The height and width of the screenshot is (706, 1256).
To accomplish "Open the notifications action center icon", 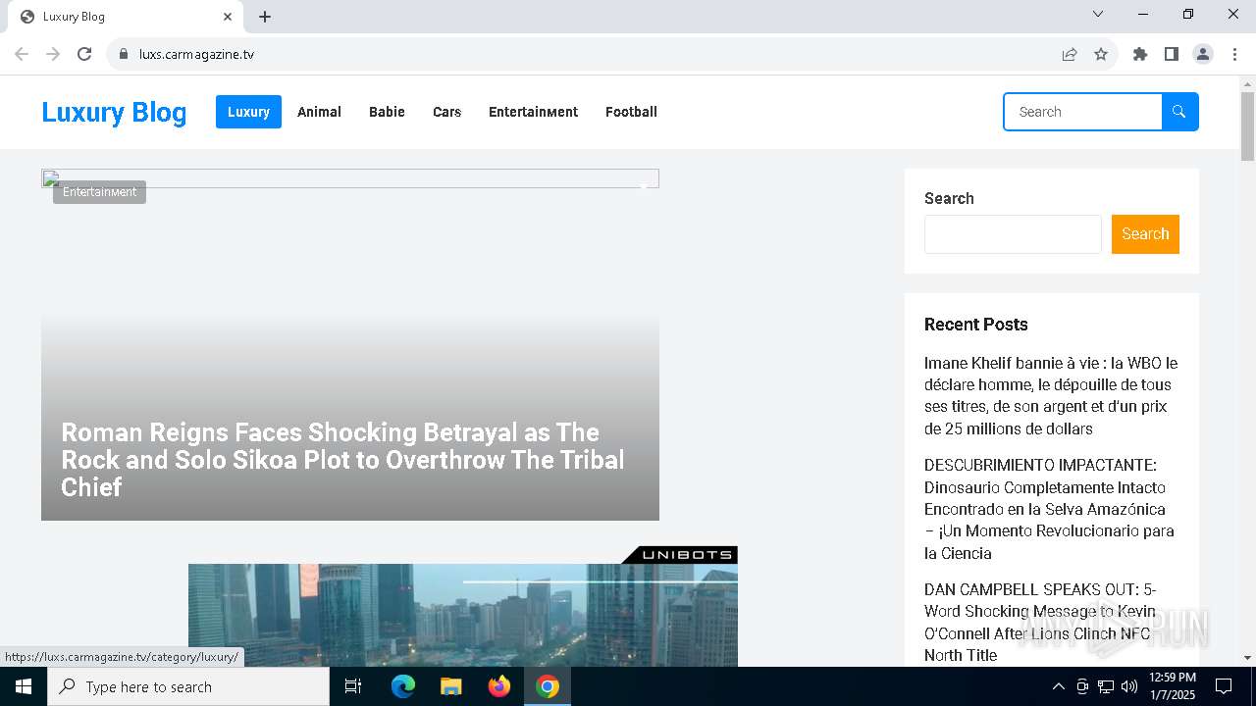I will tap(1224, 686).
